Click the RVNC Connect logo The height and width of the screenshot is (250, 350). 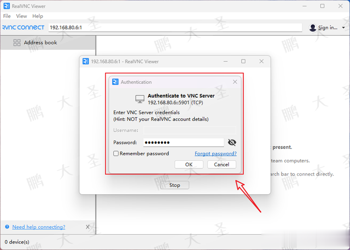[23, 27]
